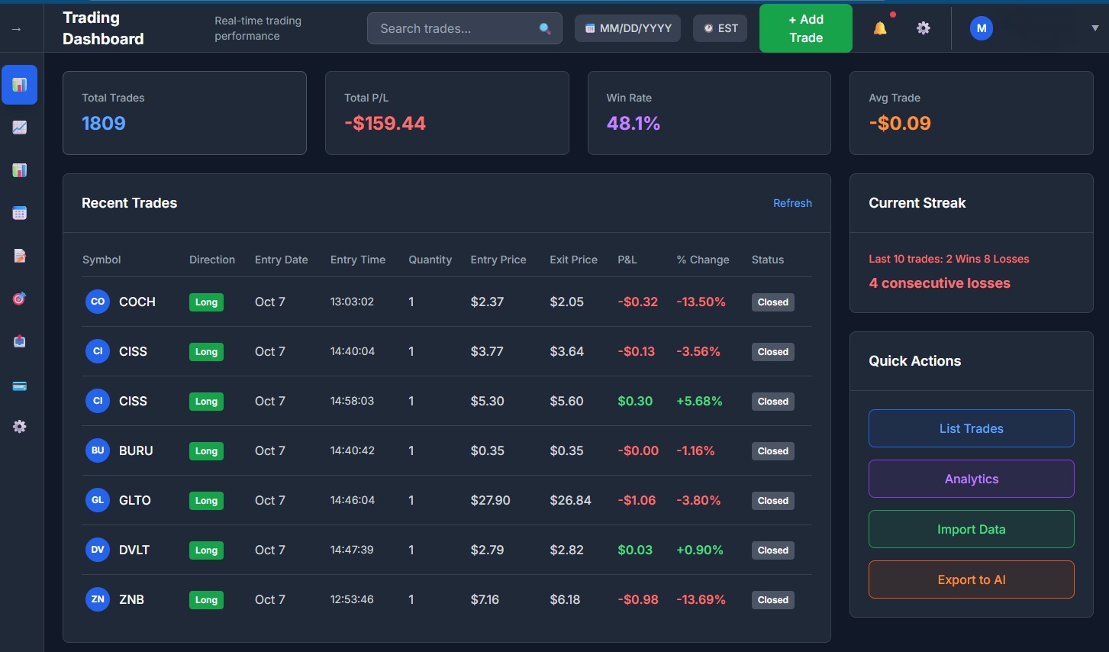Click the Refresh link above Recent Trades
The width and height of the screenshot is (1109, 652).
792,203
